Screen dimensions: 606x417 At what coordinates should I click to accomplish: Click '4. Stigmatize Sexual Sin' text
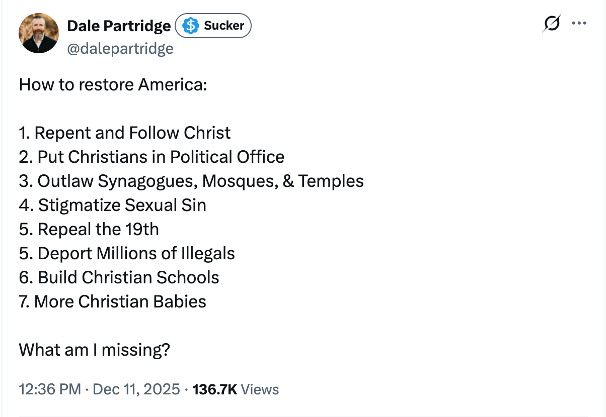[x=112, y=205]
